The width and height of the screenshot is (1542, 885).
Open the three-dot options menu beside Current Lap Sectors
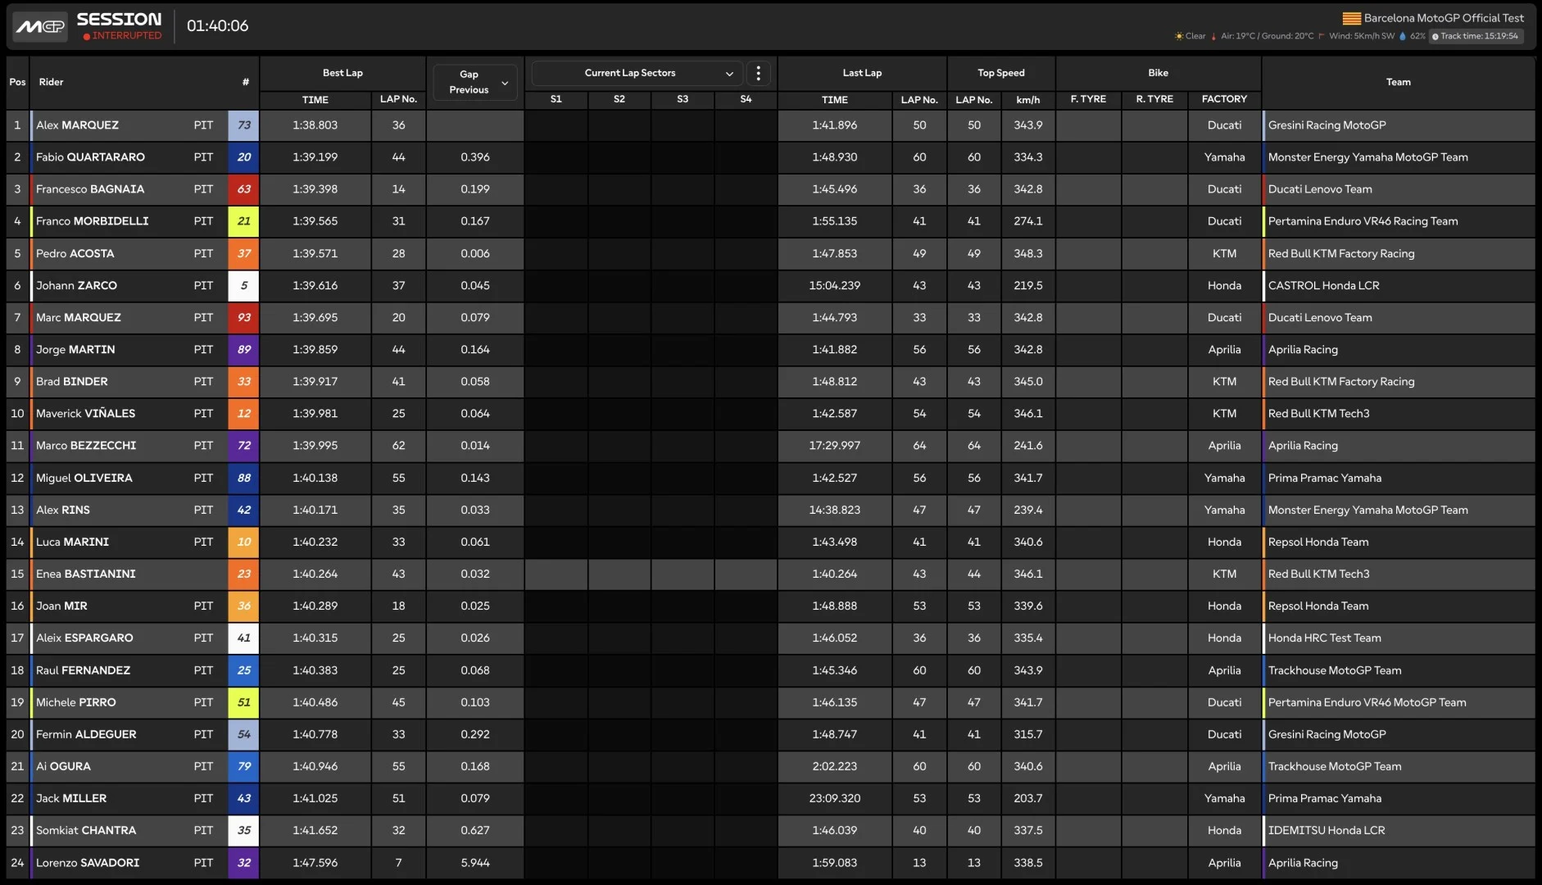(x=759, y=74)
